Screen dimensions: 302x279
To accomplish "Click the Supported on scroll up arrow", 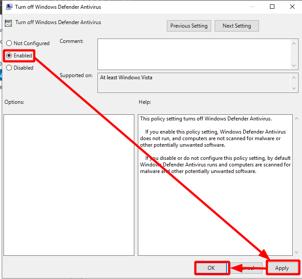I will point(294,78).
